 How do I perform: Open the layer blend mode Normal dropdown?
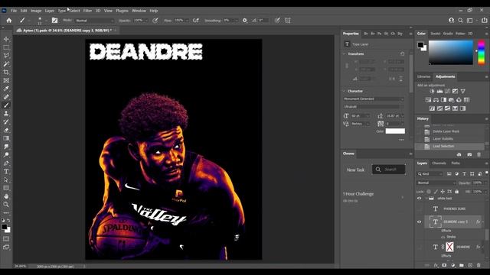pyautogui.click(x=436, y=183)
